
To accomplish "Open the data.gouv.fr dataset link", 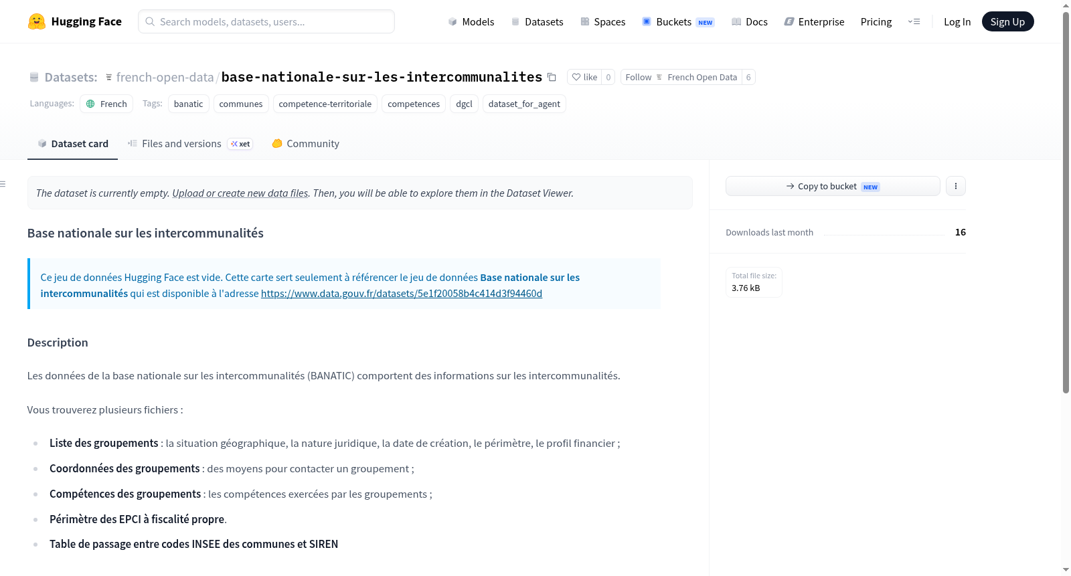I will click(x=402, y=293).
